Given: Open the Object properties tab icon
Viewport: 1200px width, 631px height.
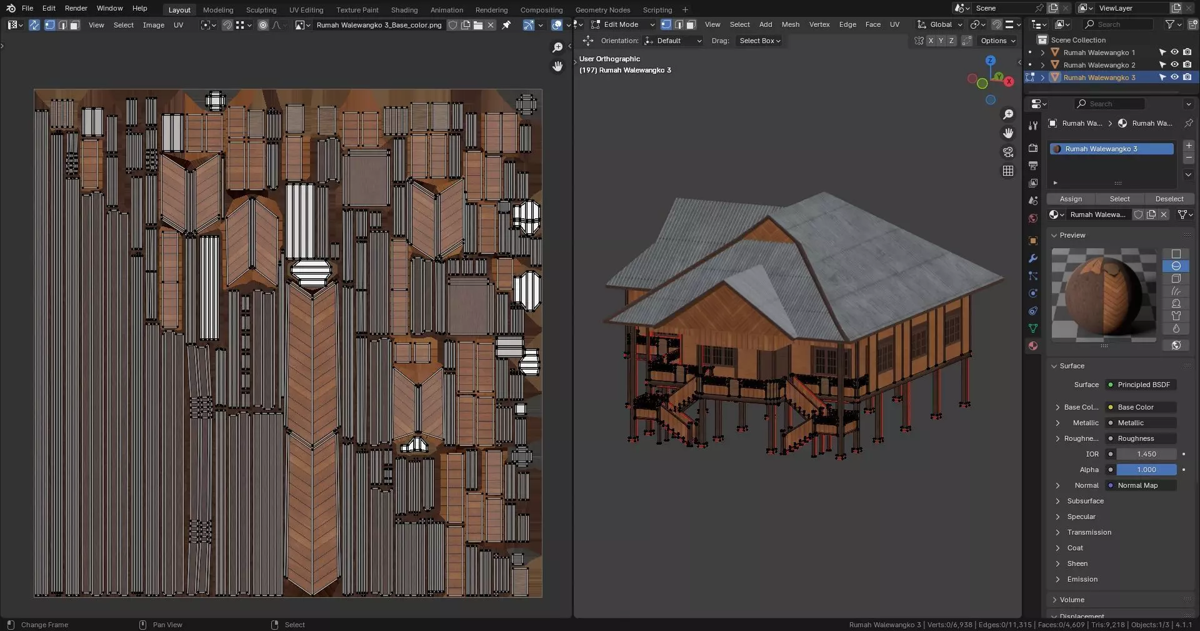Looking at the screenshot, I should click(1033, 241).
